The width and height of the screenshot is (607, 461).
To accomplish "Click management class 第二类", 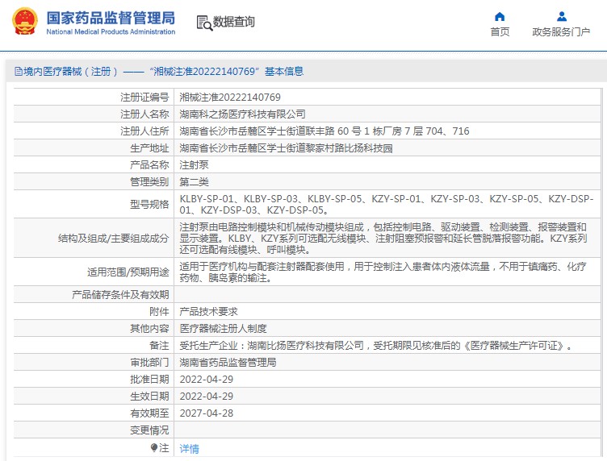I will coord(194,182).
